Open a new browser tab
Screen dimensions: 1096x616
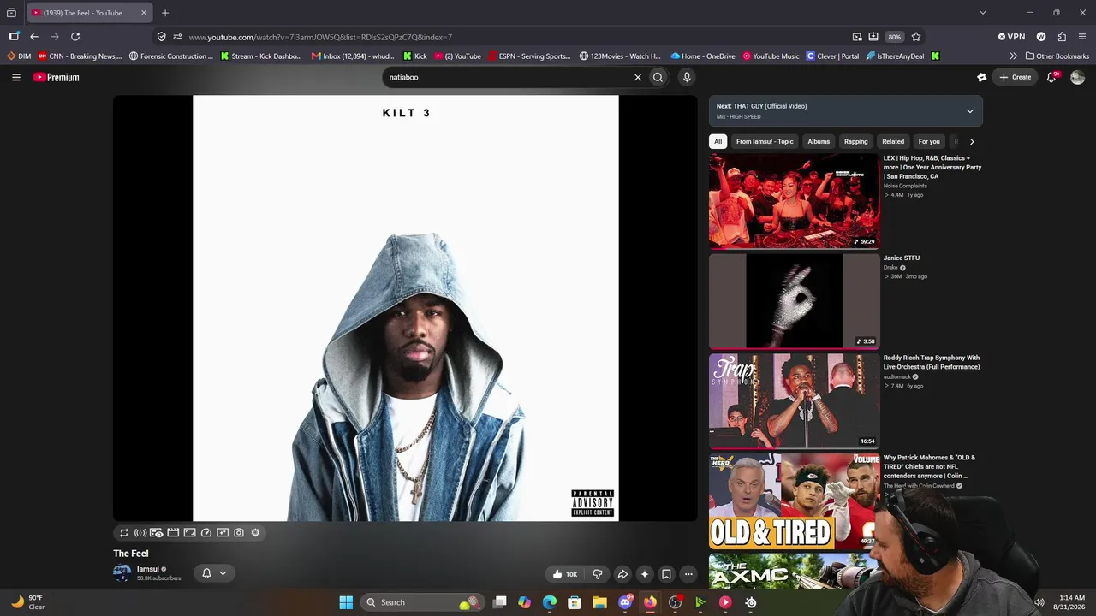(165, 13)
